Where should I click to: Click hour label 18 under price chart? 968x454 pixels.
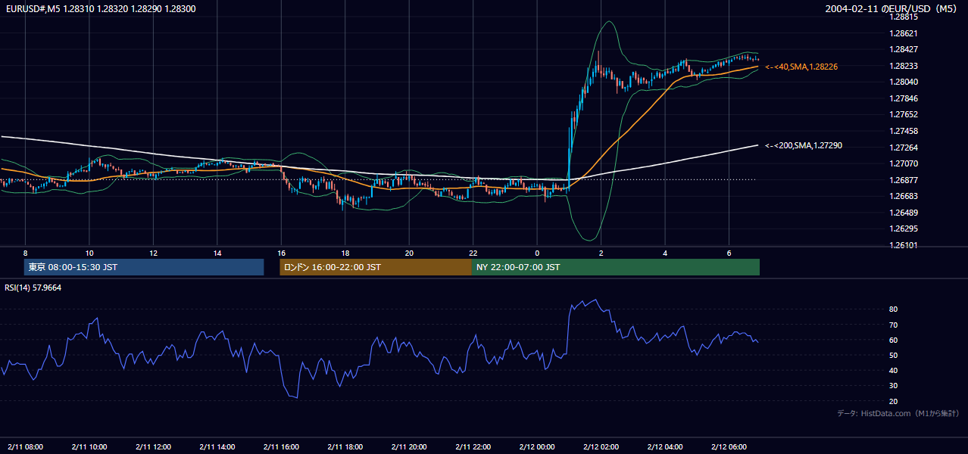[x=345, y=253]
